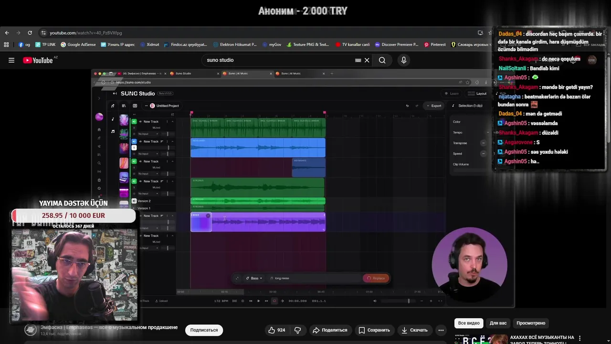Viewport: 611px width, 344px height.
Task: Open the second track's No Input dropdown
Action: pos(148,154)
